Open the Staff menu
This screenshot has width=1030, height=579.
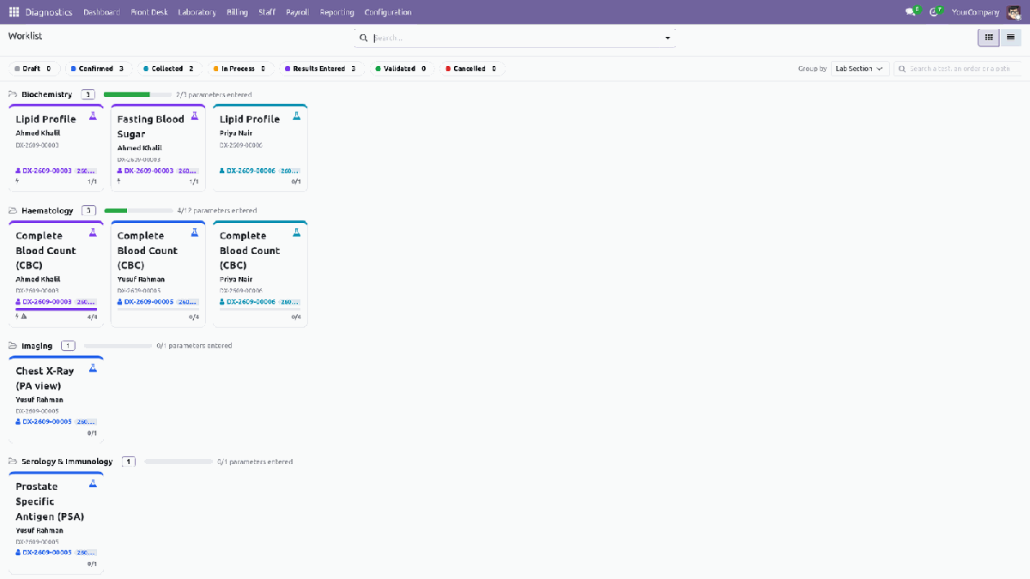tap(267, 12)
